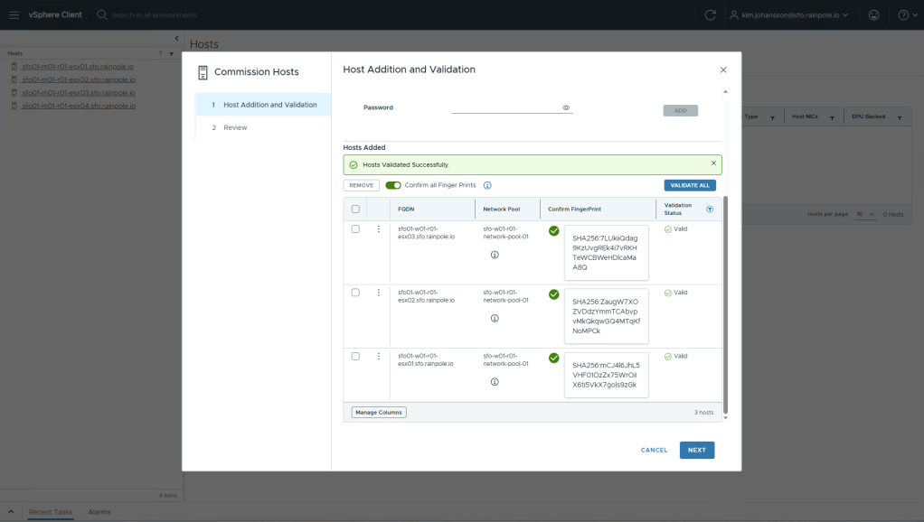Open kim.johansson user account dropdown

(795, 15)
